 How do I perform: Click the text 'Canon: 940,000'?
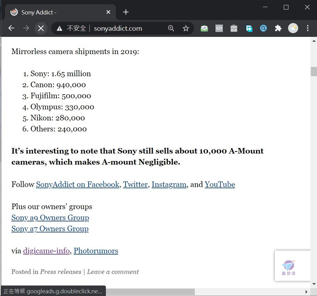click(58, 85)
